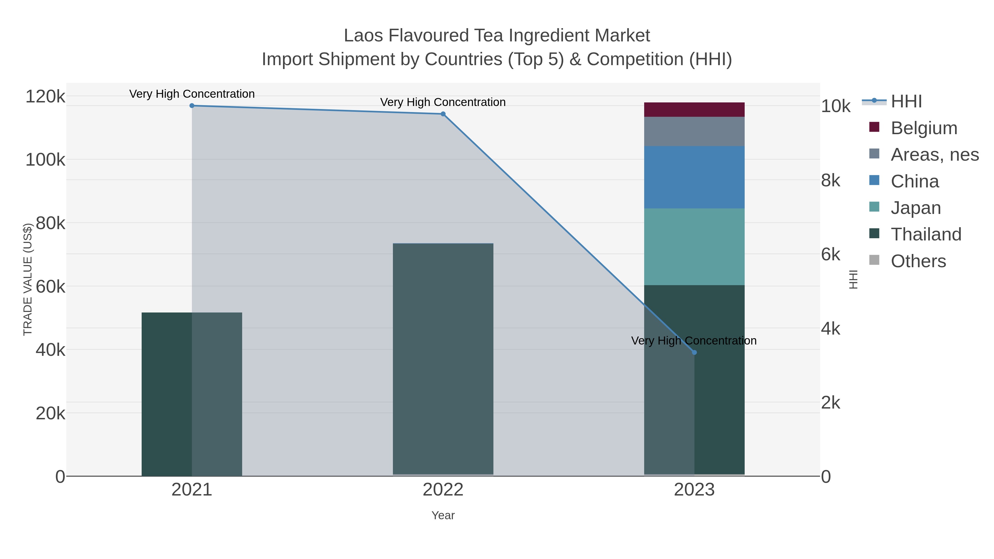Viewport: 994px width, 559px height.
Task: Click the 2023 Very High Concentration annotation
Action: point(694,341)
